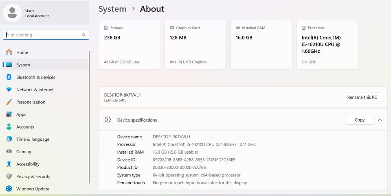Click the Privacy & security shield icon

tap(9, 176)
